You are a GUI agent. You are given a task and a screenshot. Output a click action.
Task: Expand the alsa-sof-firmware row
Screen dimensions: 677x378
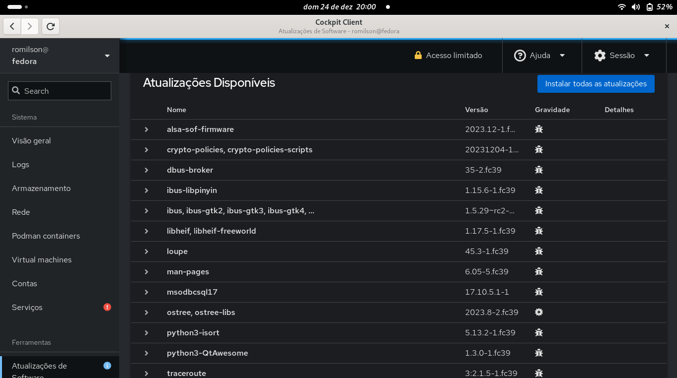147,129
